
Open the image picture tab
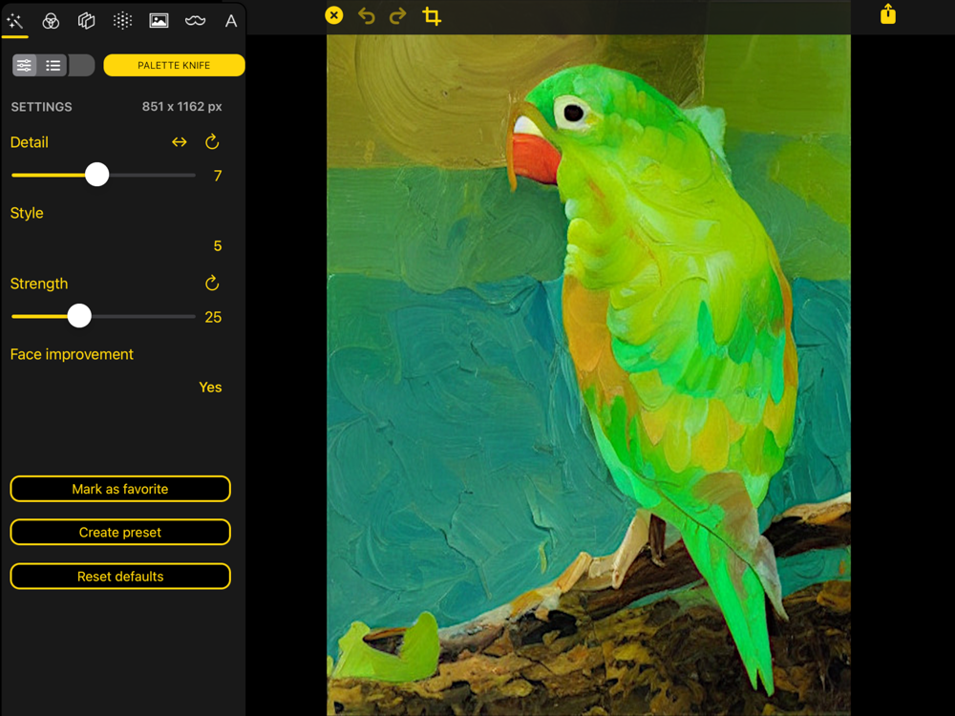159,21
